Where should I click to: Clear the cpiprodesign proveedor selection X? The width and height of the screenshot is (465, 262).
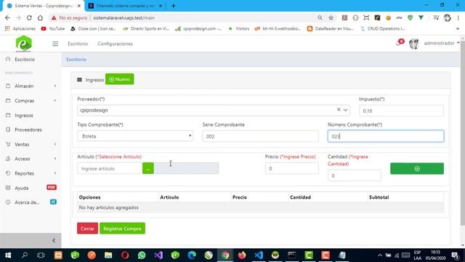point(339,110)
